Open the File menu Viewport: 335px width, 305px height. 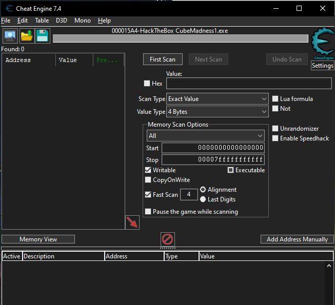pos(6,21)
